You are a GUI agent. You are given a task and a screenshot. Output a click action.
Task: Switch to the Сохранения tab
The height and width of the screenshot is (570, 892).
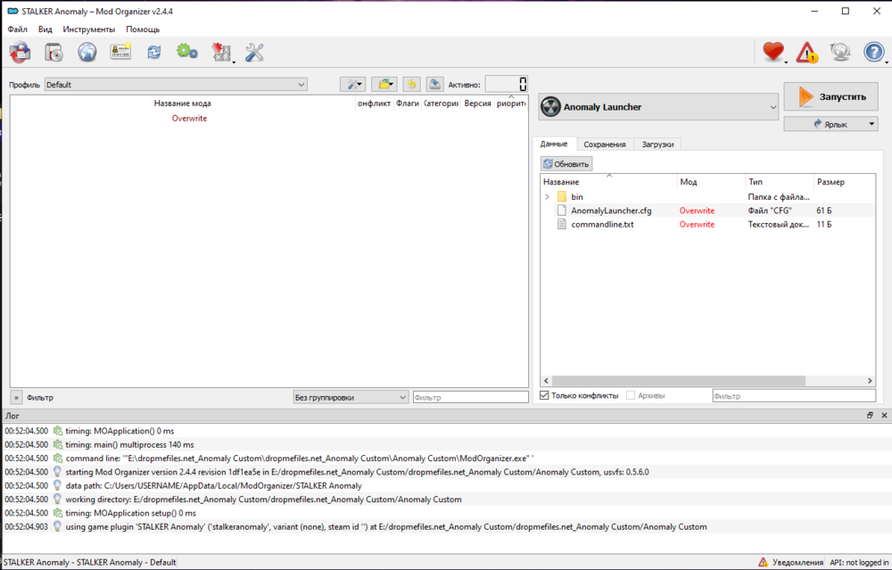coord(605,145)
